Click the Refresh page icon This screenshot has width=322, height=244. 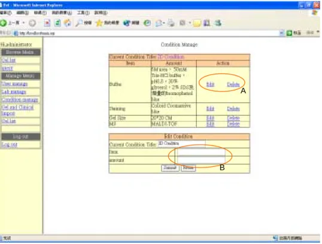point(57,23)
